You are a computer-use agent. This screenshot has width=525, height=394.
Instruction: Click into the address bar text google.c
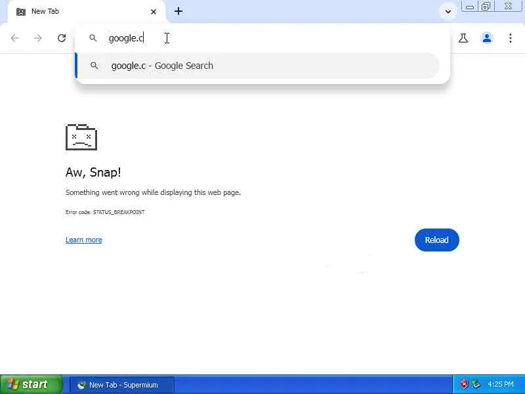pos(126,38)
